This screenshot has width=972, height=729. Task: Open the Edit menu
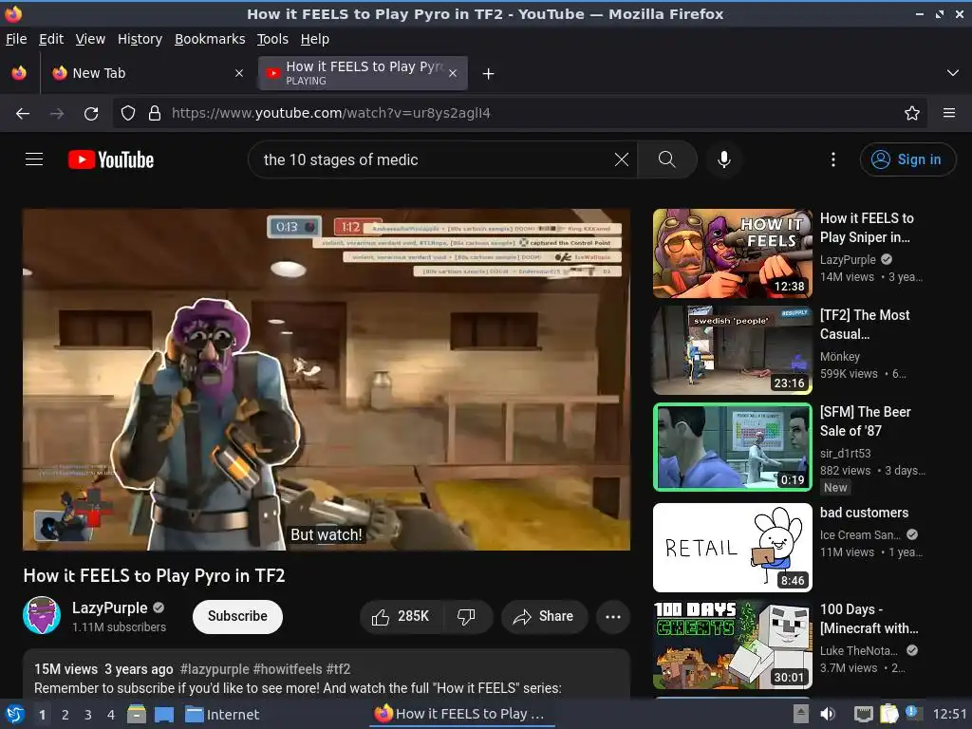tap(51, 39)
